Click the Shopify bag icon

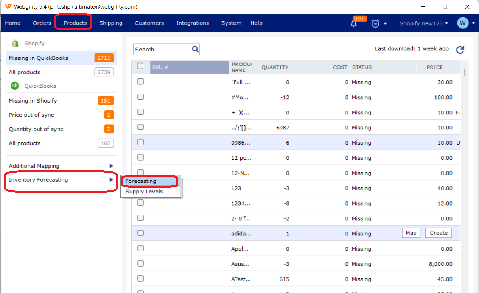click(15, 43)
